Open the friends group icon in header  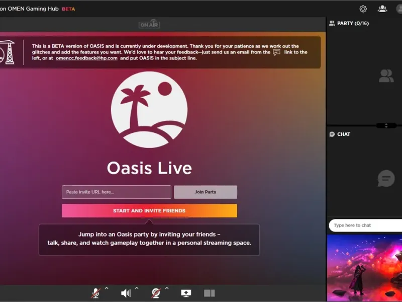(382, 9)
